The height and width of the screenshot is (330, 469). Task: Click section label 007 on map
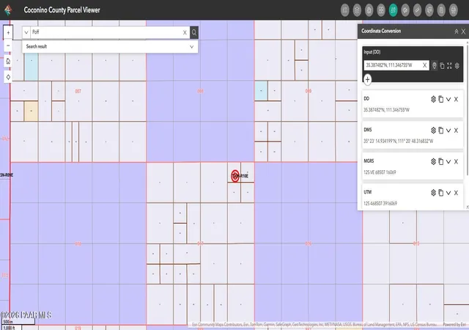(x=78, y=91)
